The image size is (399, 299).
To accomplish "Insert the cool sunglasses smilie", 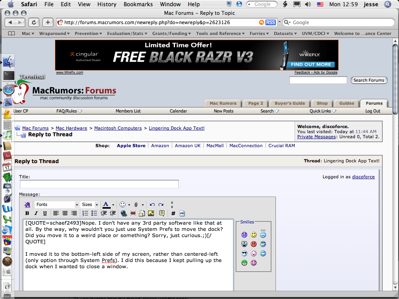I will [244, 253].
